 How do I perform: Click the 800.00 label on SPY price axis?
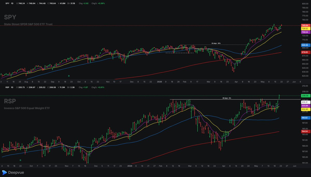[x=305, y=4]
